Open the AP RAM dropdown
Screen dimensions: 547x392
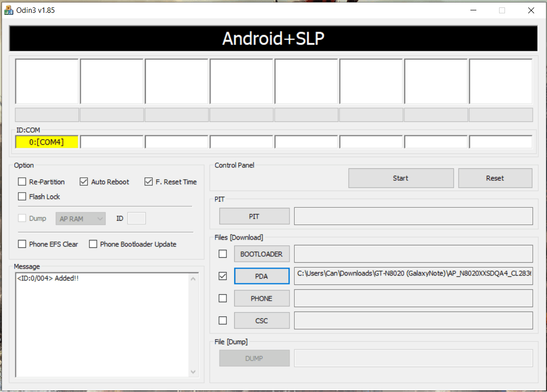(81, 219)
